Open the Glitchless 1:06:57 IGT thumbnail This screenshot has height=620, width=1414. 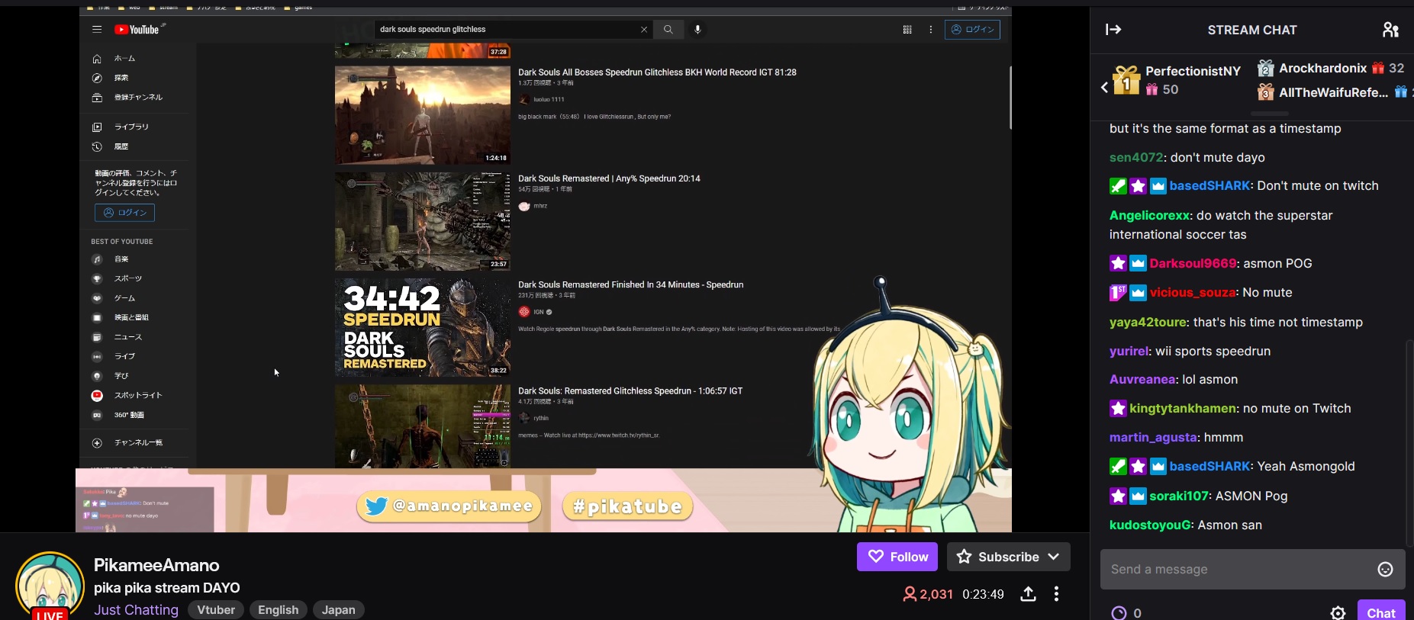click(423, 426)
